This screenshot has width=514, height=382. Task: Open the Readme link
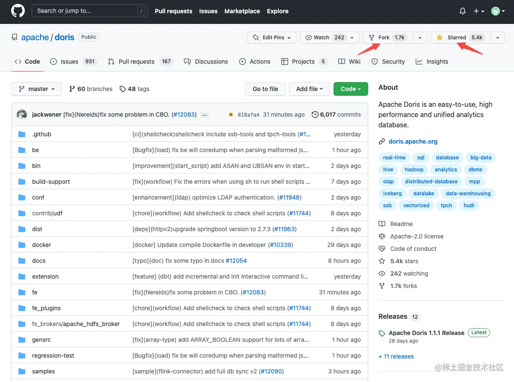(396, 224)
